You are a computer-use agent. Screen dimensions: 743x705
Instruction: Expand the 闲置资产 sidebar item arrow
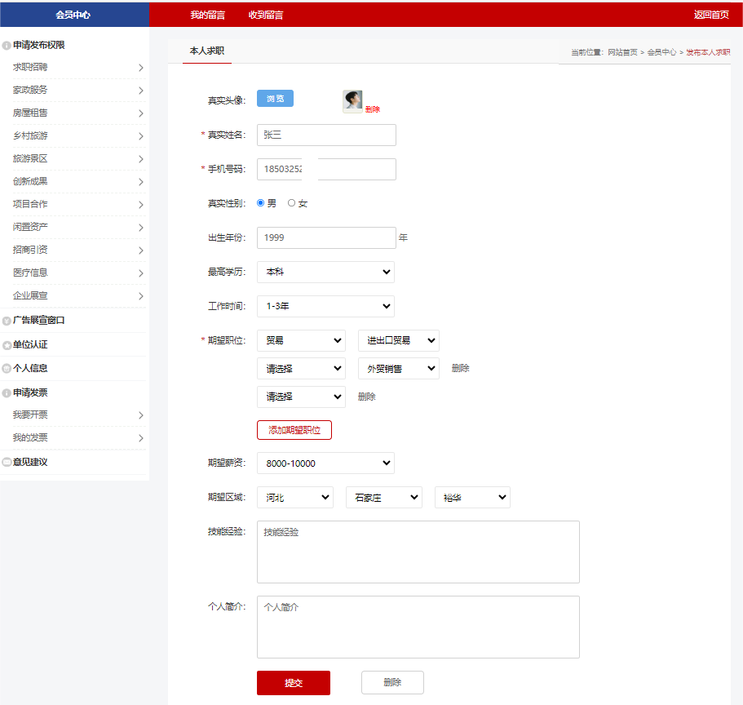point(141,228)
